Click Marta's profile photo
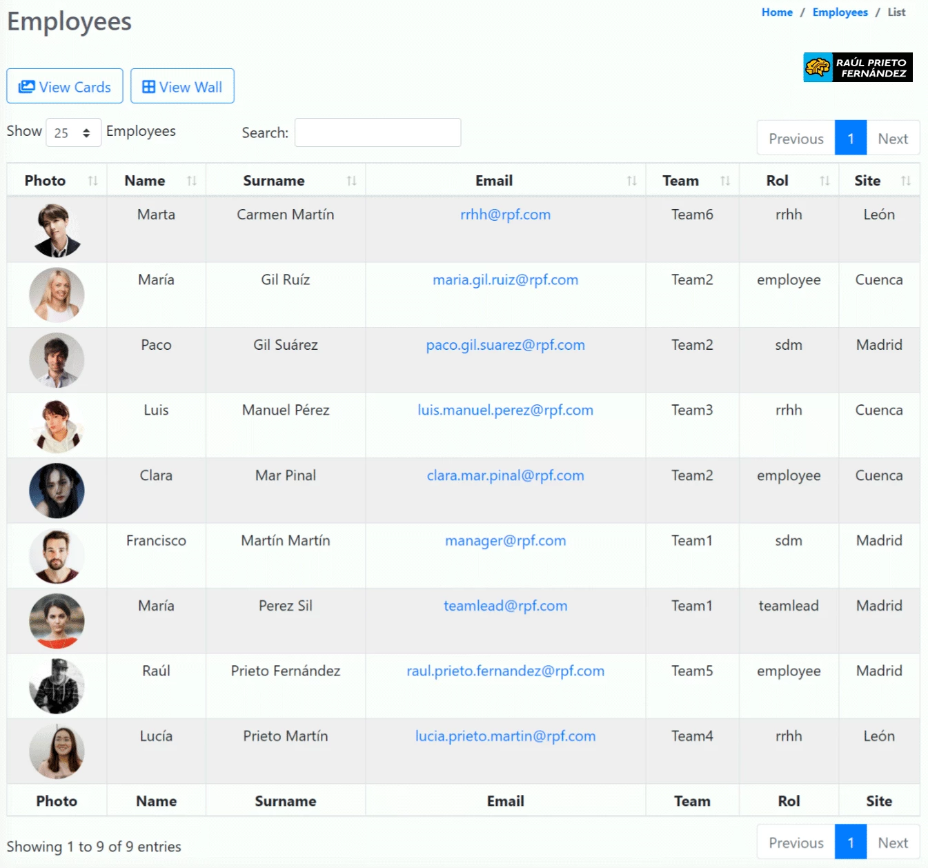The height and width of the screenshot is (868, 928). [57, 229]
